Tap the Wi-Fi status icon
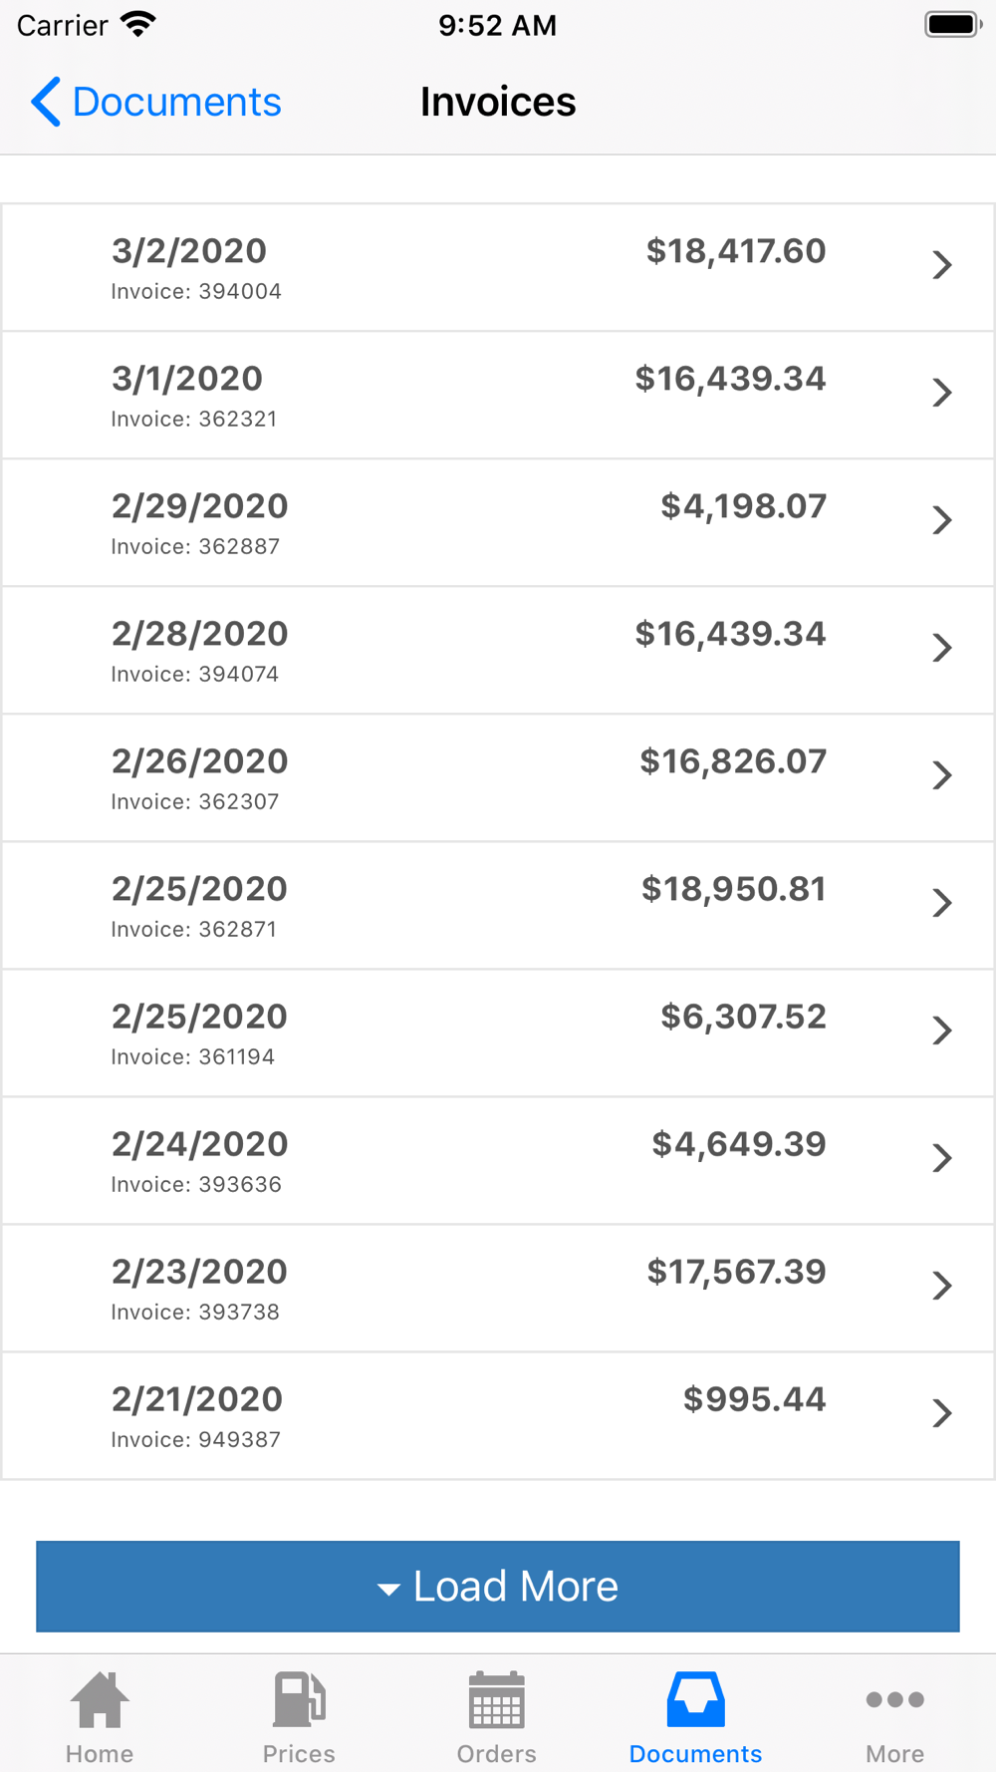The image size is (996, 1772). 138,24
